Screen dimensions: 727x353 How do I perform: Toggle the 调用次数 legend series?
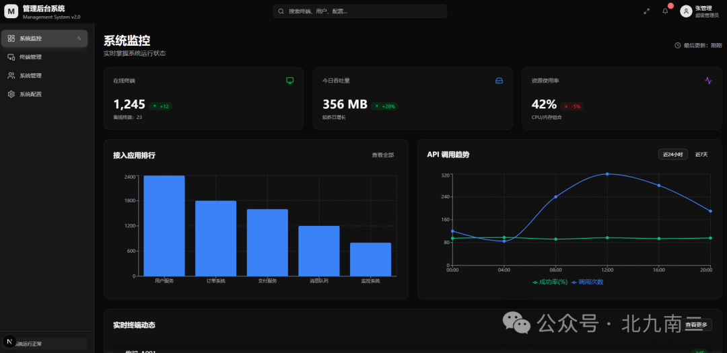588,282
